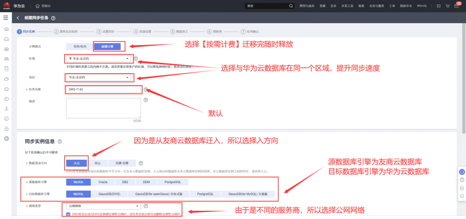Click help icon beside 同步实例信息 heading

click(60, 142)
